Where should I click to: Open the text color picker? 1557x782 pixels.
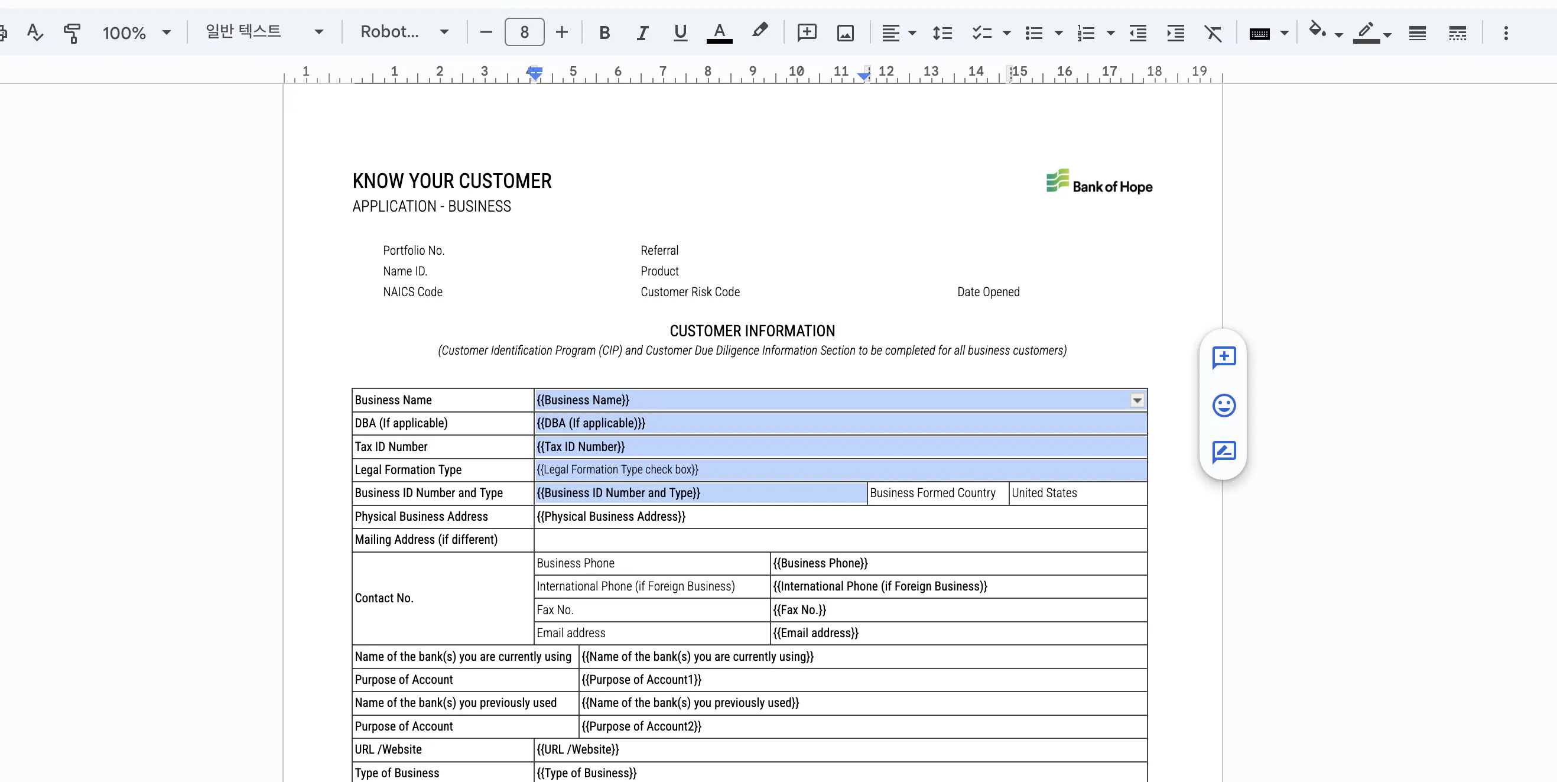click(x=719, y=33)
